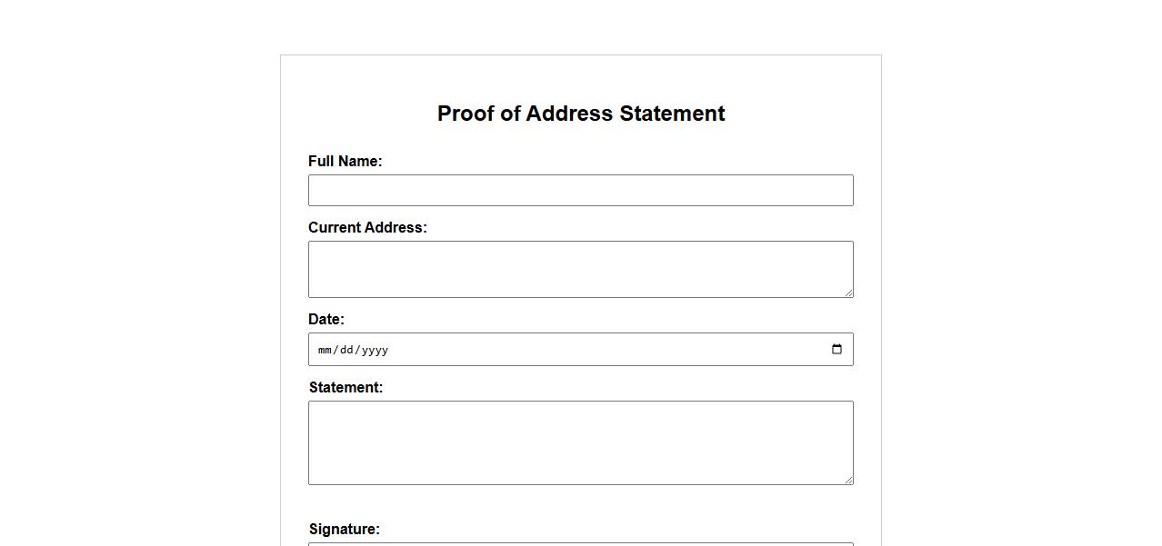
Task: Click the "Current Address:" label
Action: (367, 228)
